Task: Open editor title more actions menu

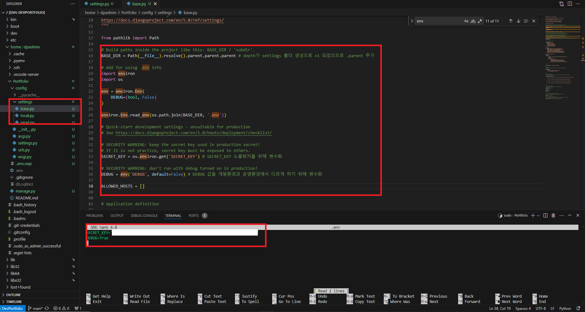Action: 578,4
